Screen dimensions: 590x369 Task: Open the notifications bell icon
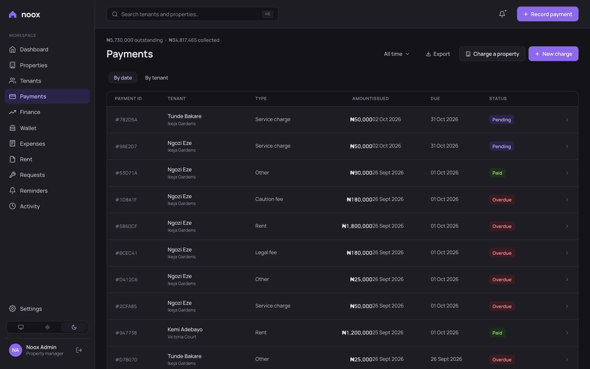pos(502,14)
